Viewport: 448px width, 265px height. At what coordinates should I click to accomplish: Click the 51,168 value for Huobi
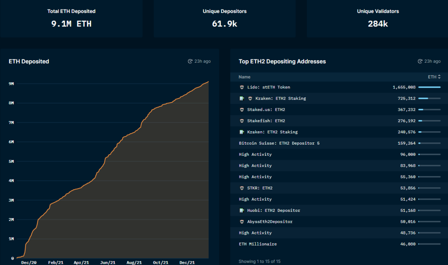coord(408,210)
